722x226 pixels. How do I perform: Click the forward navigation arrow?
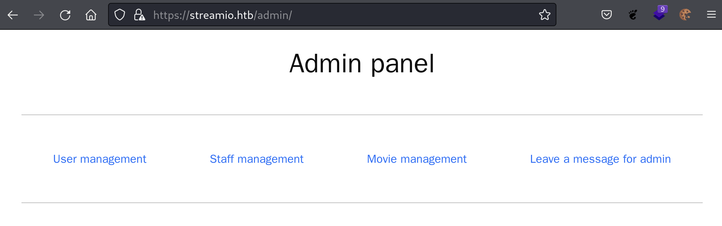[39, 15]
